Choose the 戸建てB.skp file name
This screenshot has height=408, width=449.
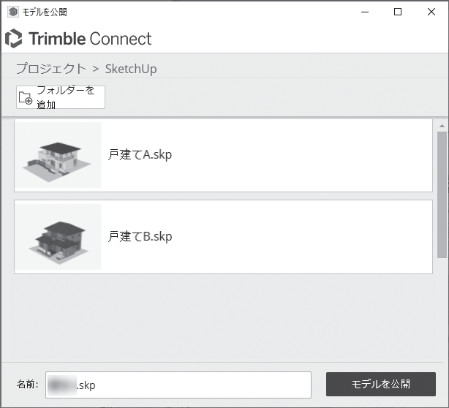140,236
